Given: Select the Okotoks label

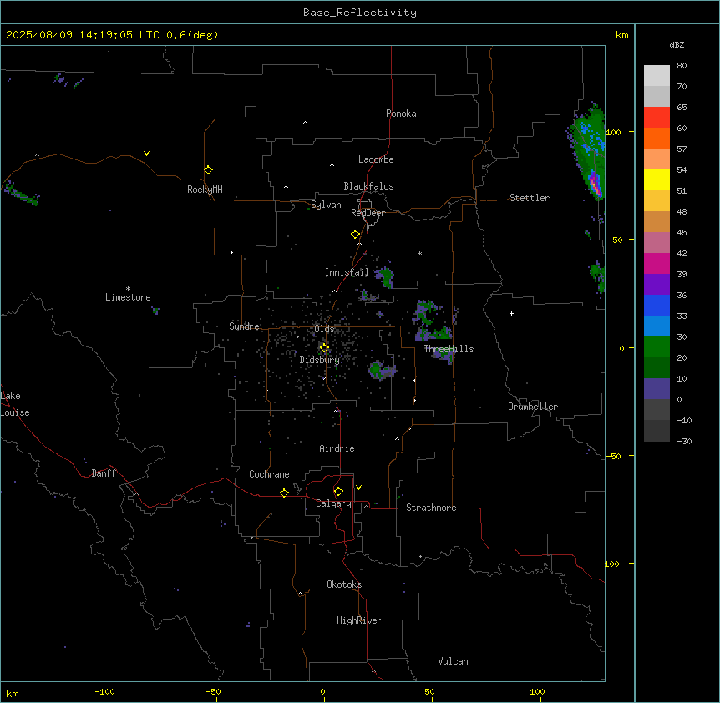Looking at the screenshot, I should tap(344, 584).
